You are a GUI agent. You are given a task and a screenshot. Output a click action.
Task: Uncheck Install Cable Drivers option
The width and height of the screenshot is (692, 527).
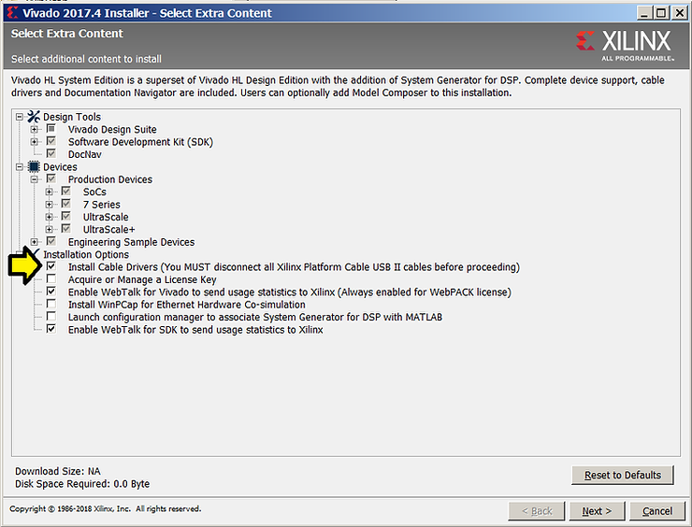point(51,266)
